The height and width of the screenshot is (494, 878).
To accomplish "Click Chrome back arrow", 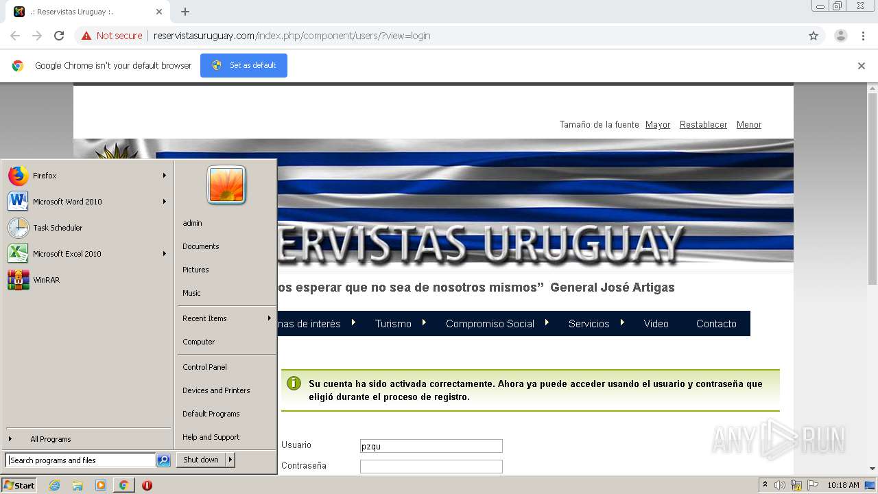I will click(15, 36).
